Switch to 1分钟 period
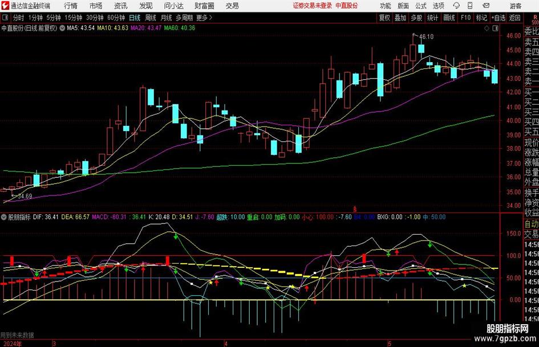 [x=35, y=18]
